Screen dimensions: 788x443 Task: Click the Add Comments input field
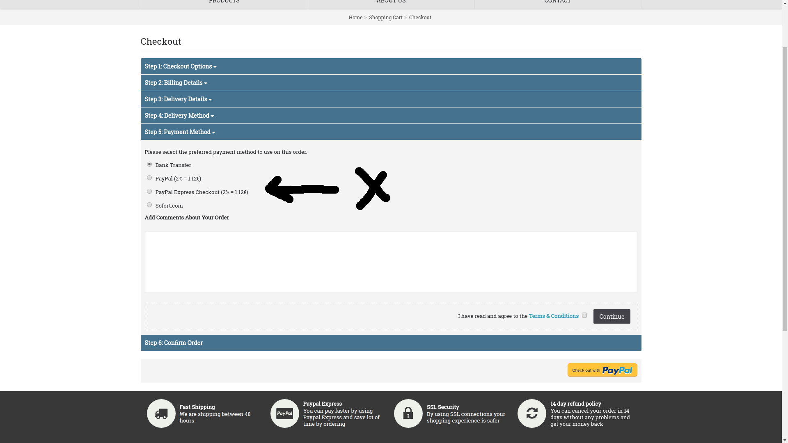pos(391,262)
